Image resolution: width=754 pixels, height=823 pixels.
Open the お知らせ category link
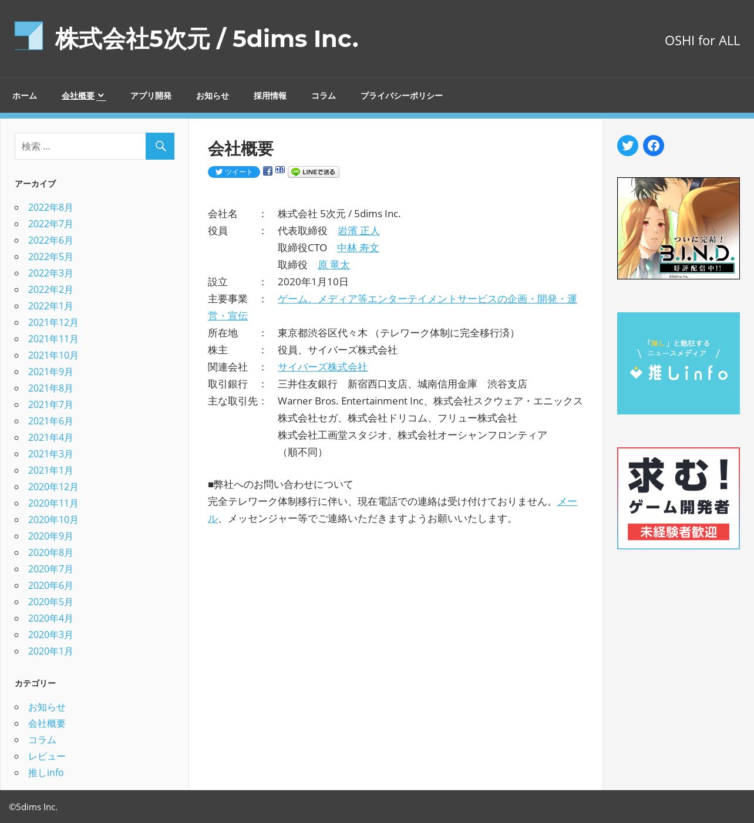pos(47,707)
